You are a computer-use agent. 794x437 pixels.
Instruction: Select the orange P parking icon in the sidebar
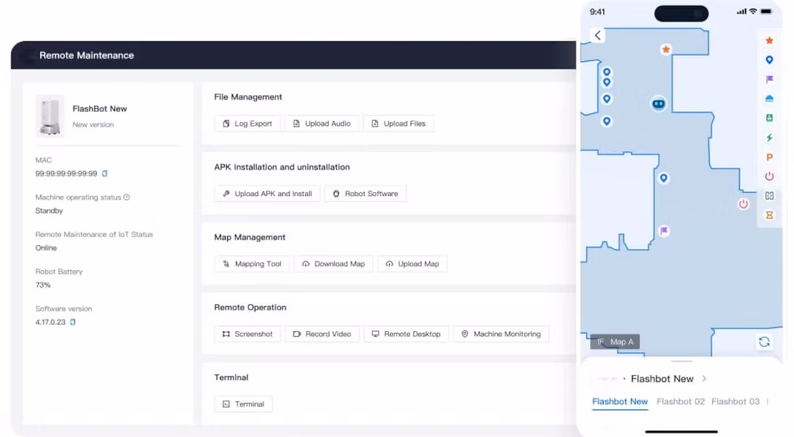[x=770, y=157]
